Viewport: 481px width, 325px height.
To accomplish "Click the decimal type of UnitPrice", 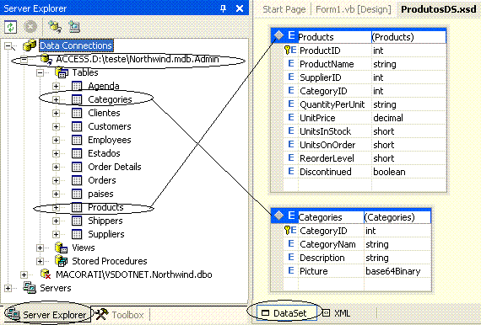I will [388, 118].
